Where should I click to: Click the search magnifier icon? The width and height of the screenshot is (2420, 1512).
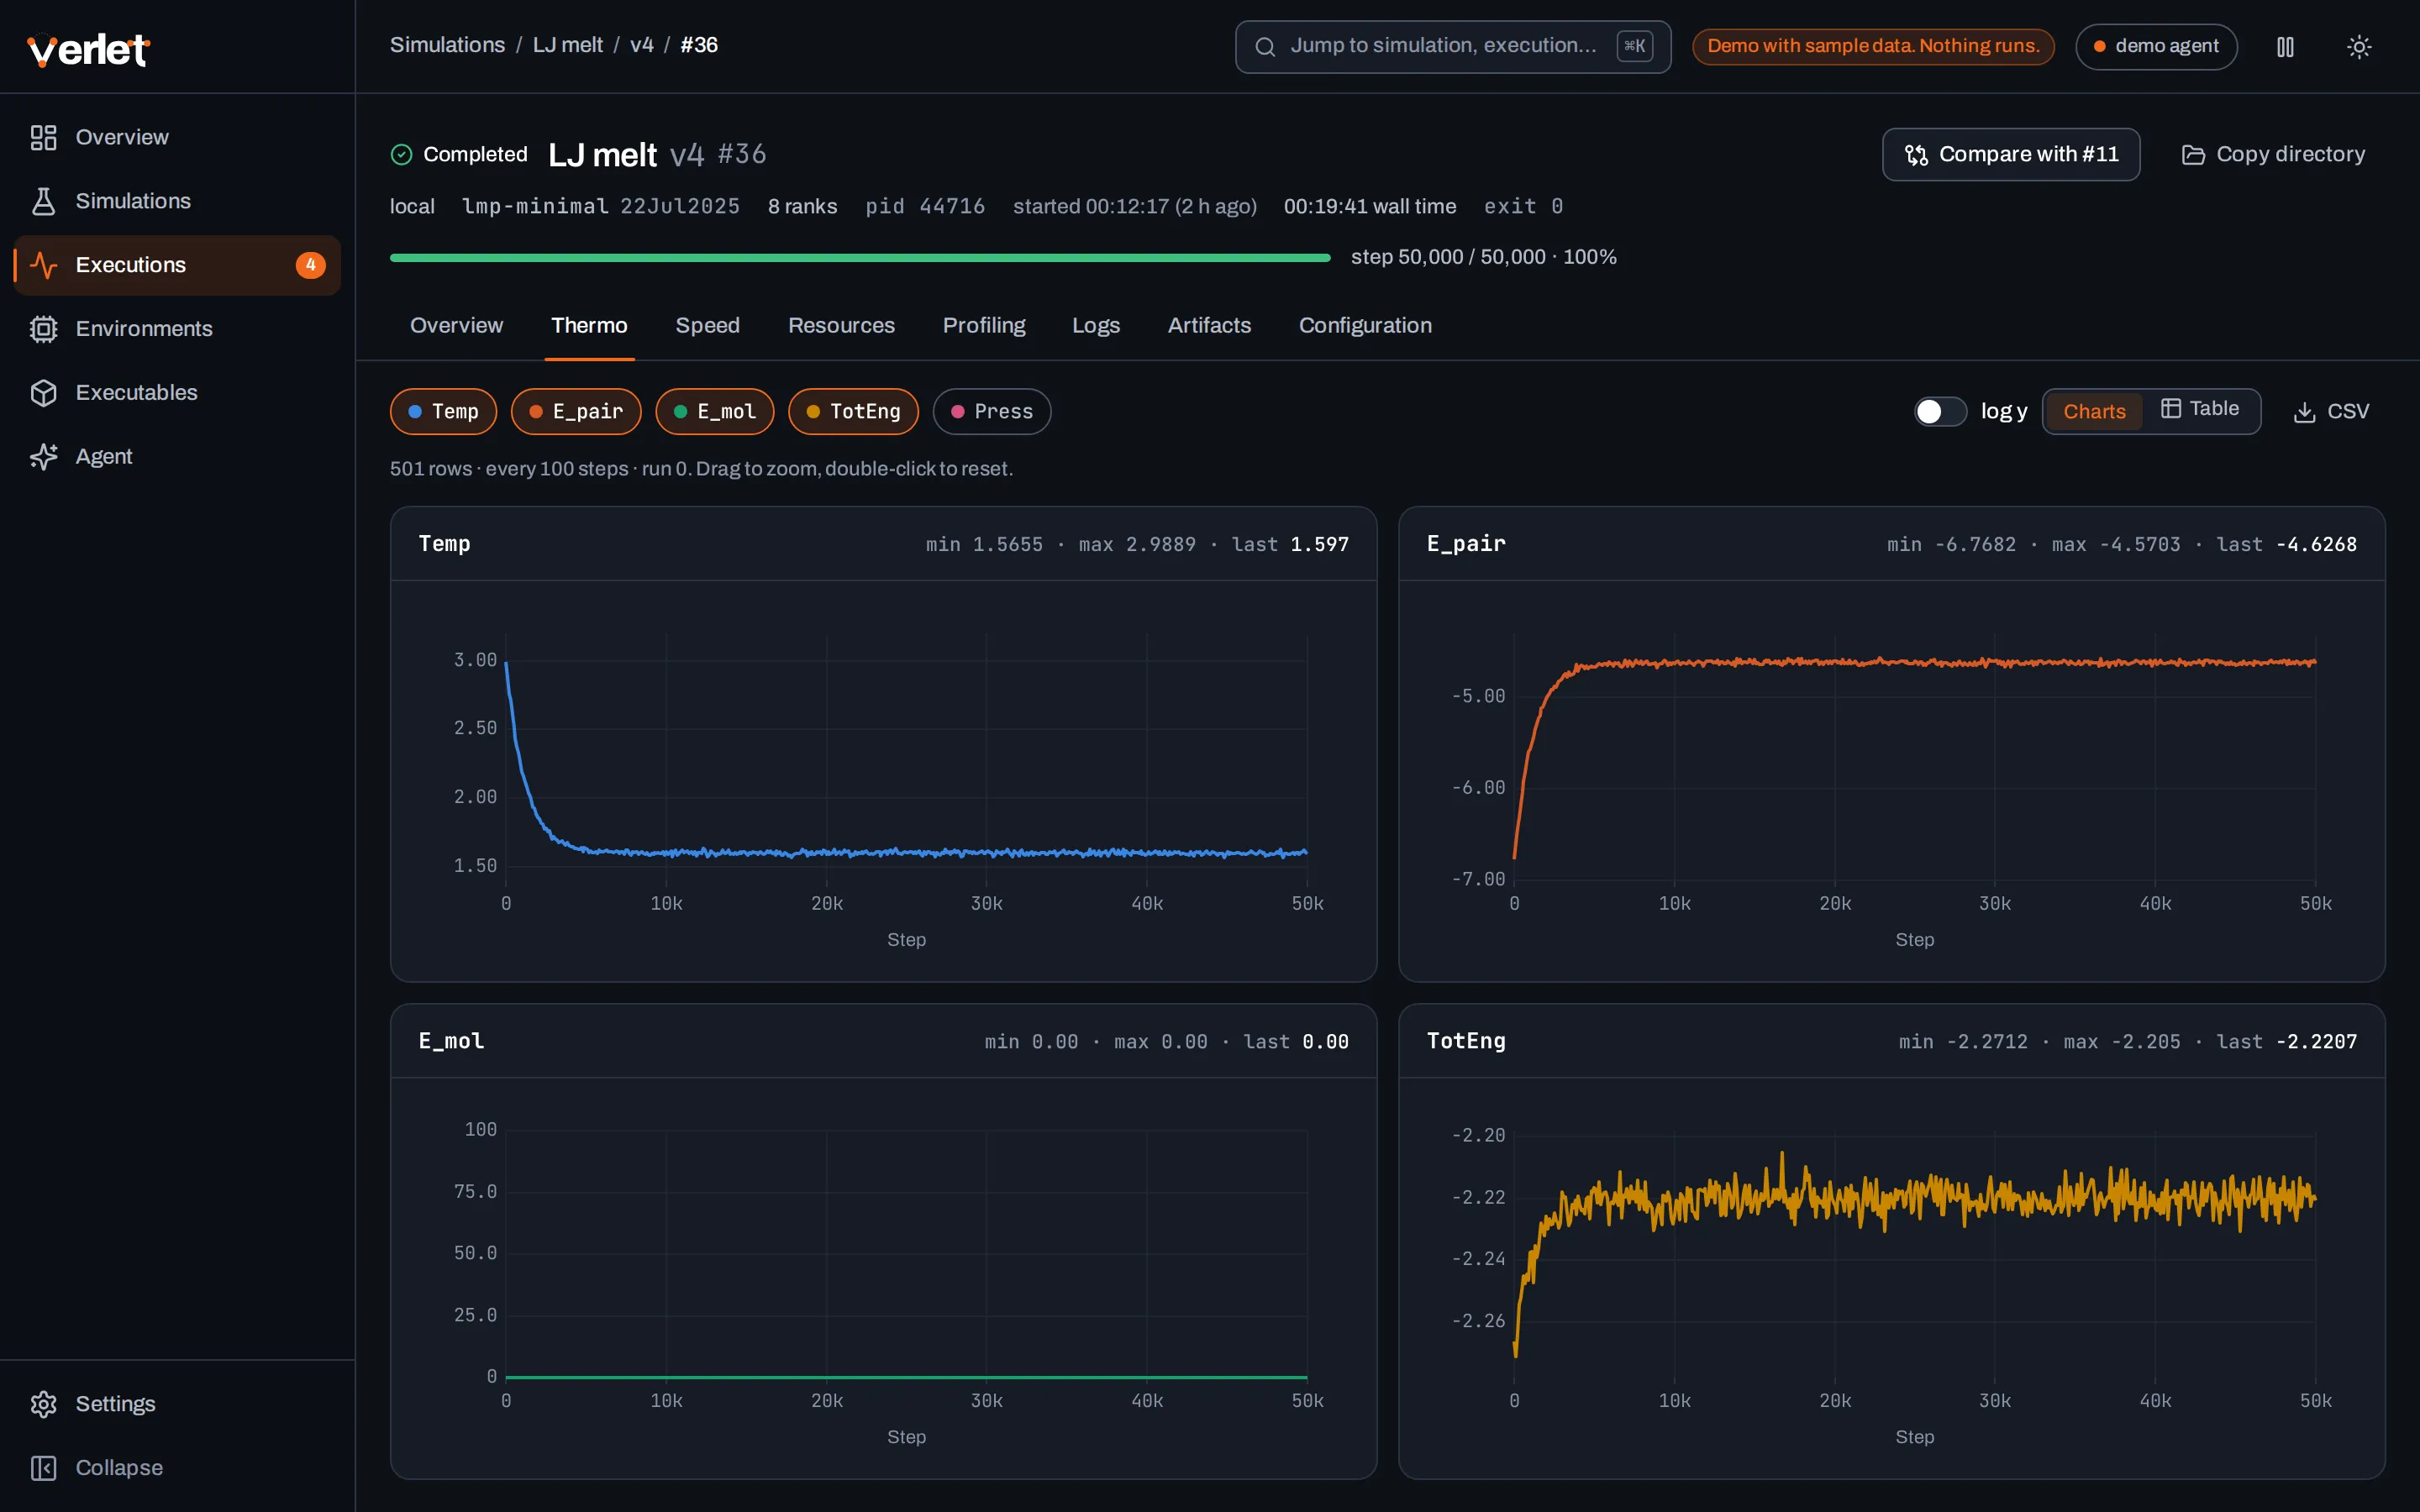click(x=1265, y=47)
